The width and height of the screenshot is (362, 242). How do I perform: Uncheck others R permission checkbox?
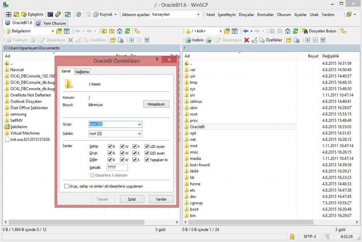[110, 160]
